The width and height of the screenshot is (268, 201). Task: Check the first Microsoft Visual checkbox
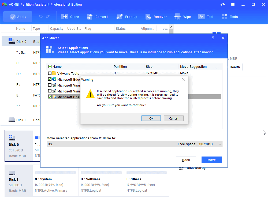(50, 85)
